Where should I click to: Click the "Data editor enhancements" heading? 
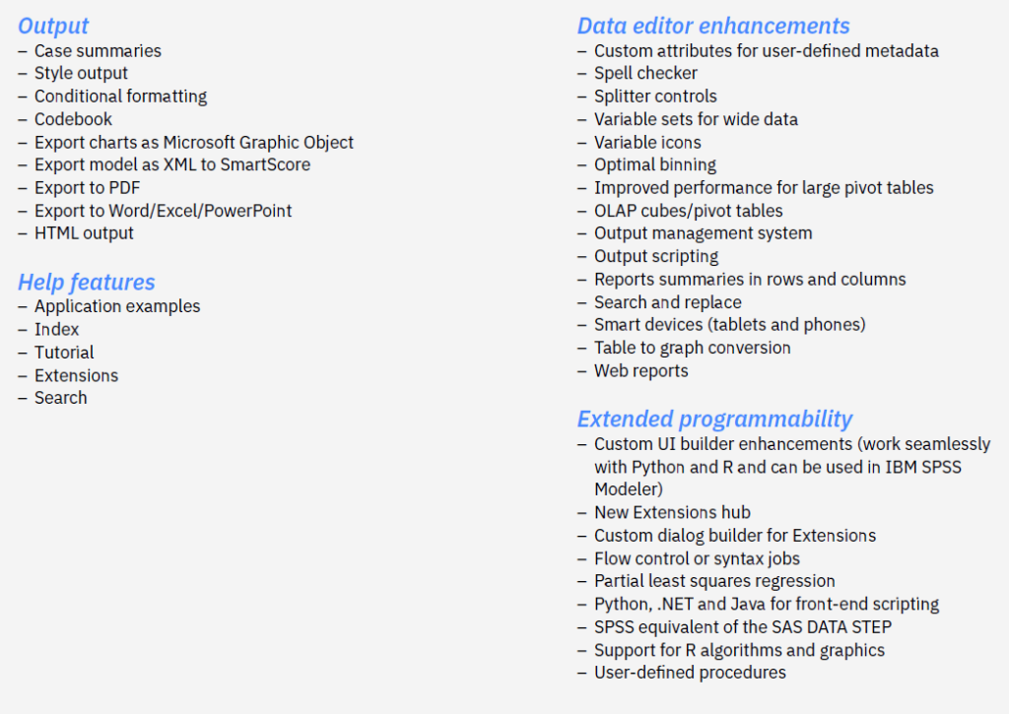713,27
